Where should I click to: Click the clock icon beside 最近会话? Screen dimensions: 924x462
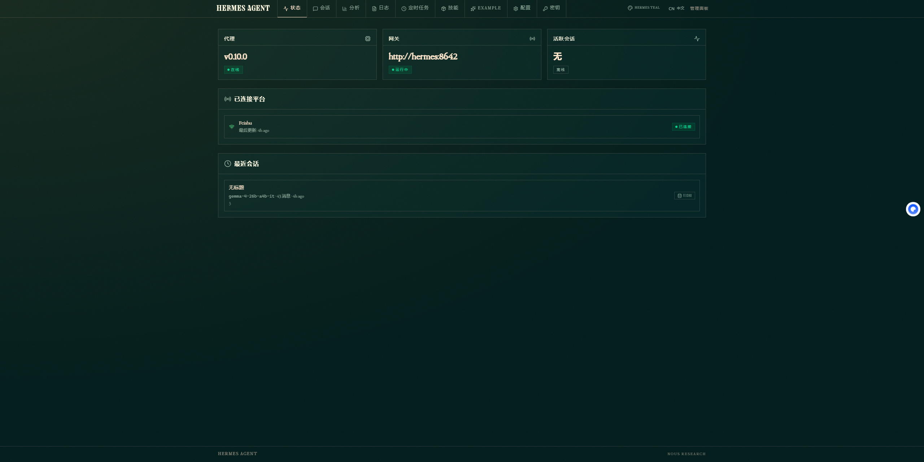click(228, 164)
